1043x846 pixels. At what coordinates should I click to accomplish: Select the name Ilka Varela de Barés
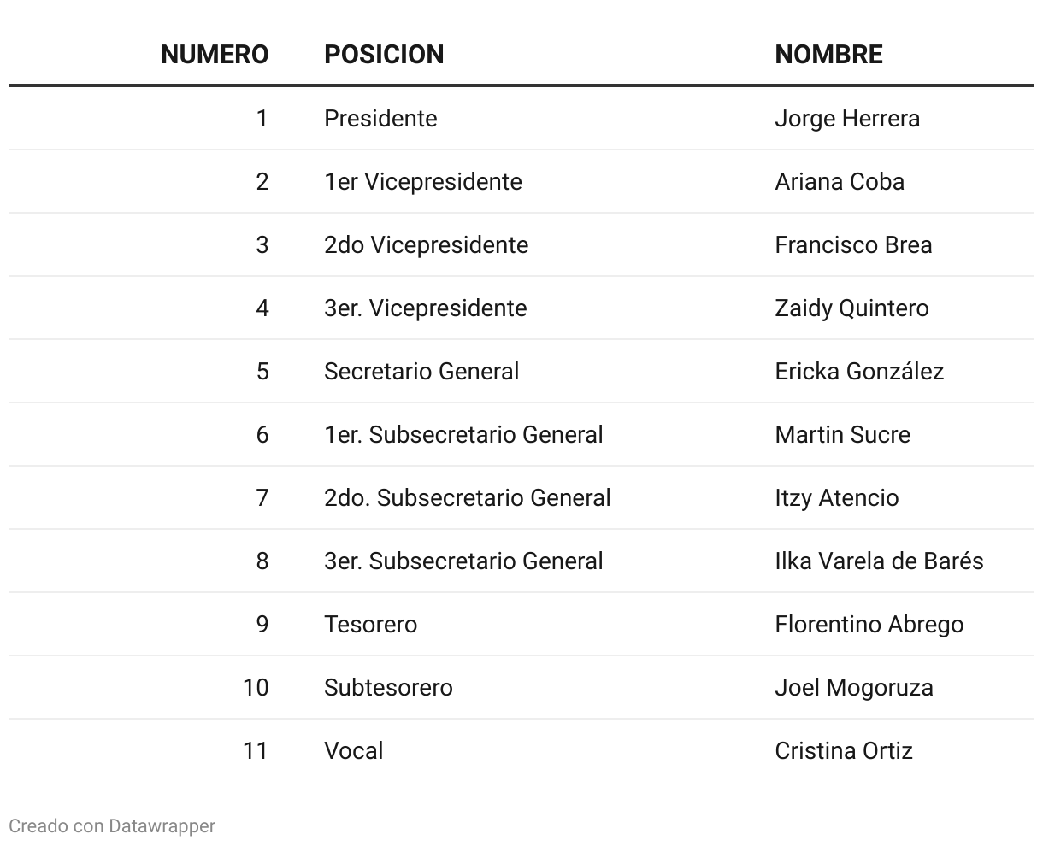[878, 561]
